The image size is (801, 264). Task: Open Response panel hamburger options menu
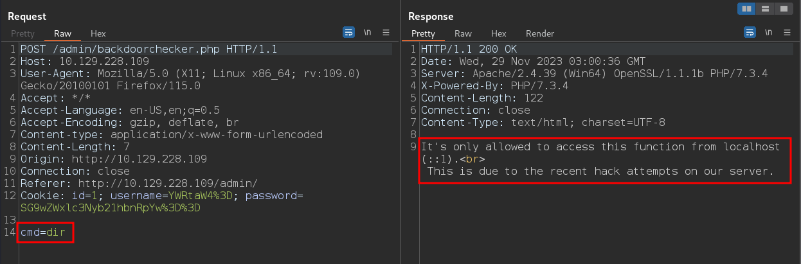pos(786,32)
